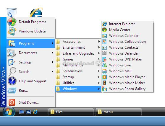165x126 pixels.
Task: Open Windows Photo Gallery
Action: tap(127, 89)
